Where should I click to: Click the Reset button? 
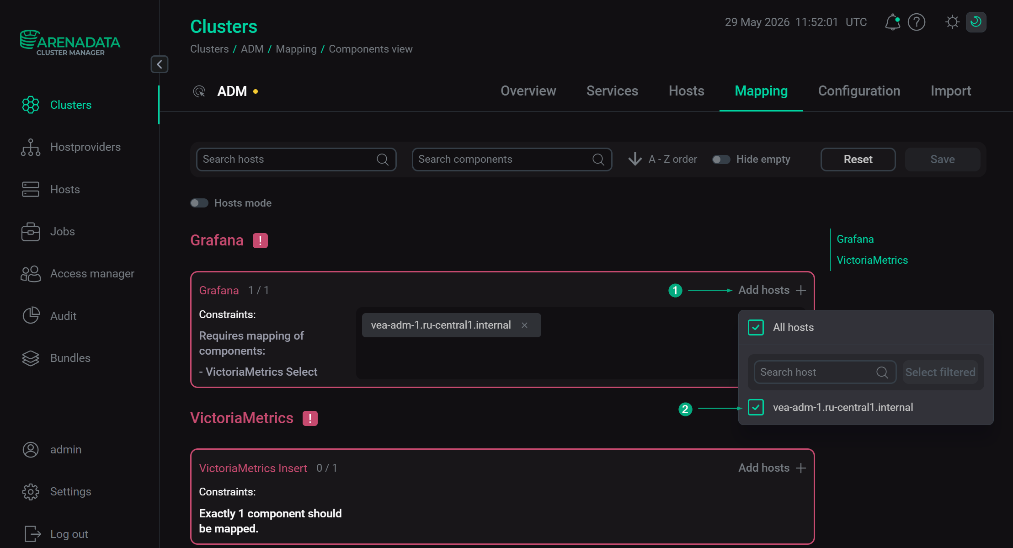(x=858, y=159)
